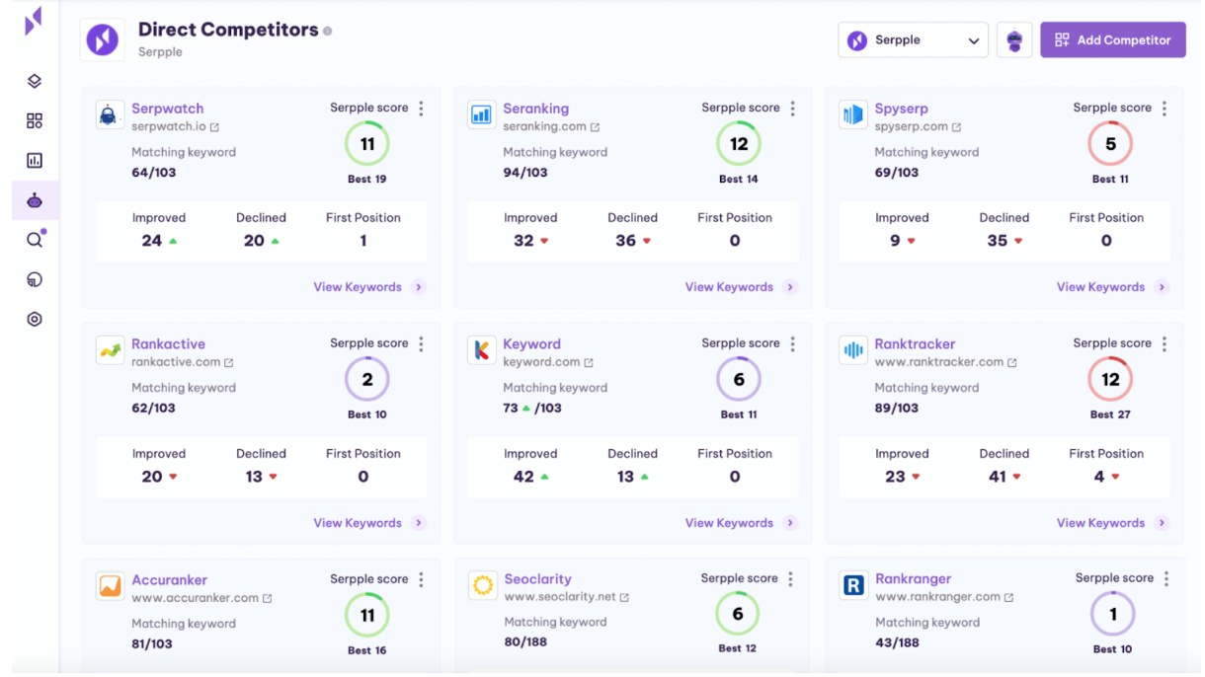1205x677 pixels.
Task: Click the Keyword logo thumbnail
Action: [481, 350]
